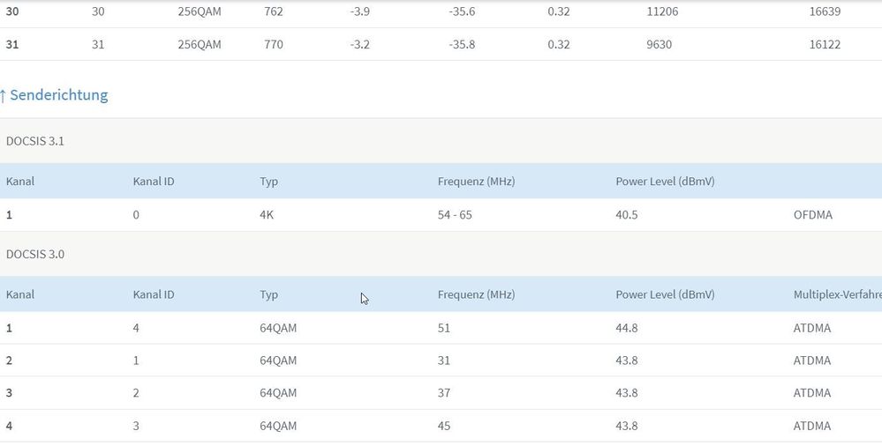Click the ATDMA cell in channel 4 row
The image size is (882, 446).
tap(812, 426)
